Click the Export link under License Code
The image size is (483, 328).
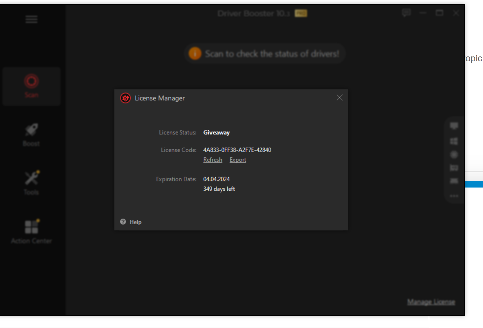[x=238, y=160]
